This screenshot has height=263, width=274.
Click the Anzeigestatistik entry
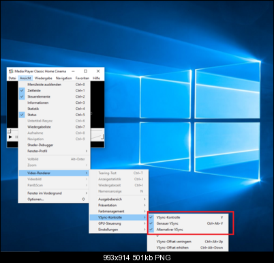[119, 179]
